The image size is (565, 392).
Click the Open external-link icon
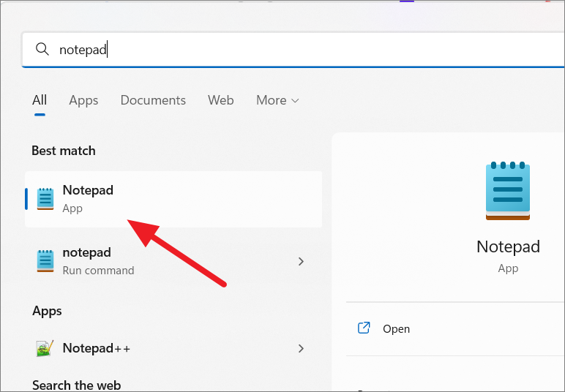[364, 328]
